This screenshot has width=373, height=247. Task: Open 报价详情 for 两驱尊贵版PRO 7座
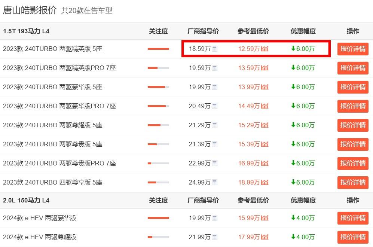tap(353, 163)
